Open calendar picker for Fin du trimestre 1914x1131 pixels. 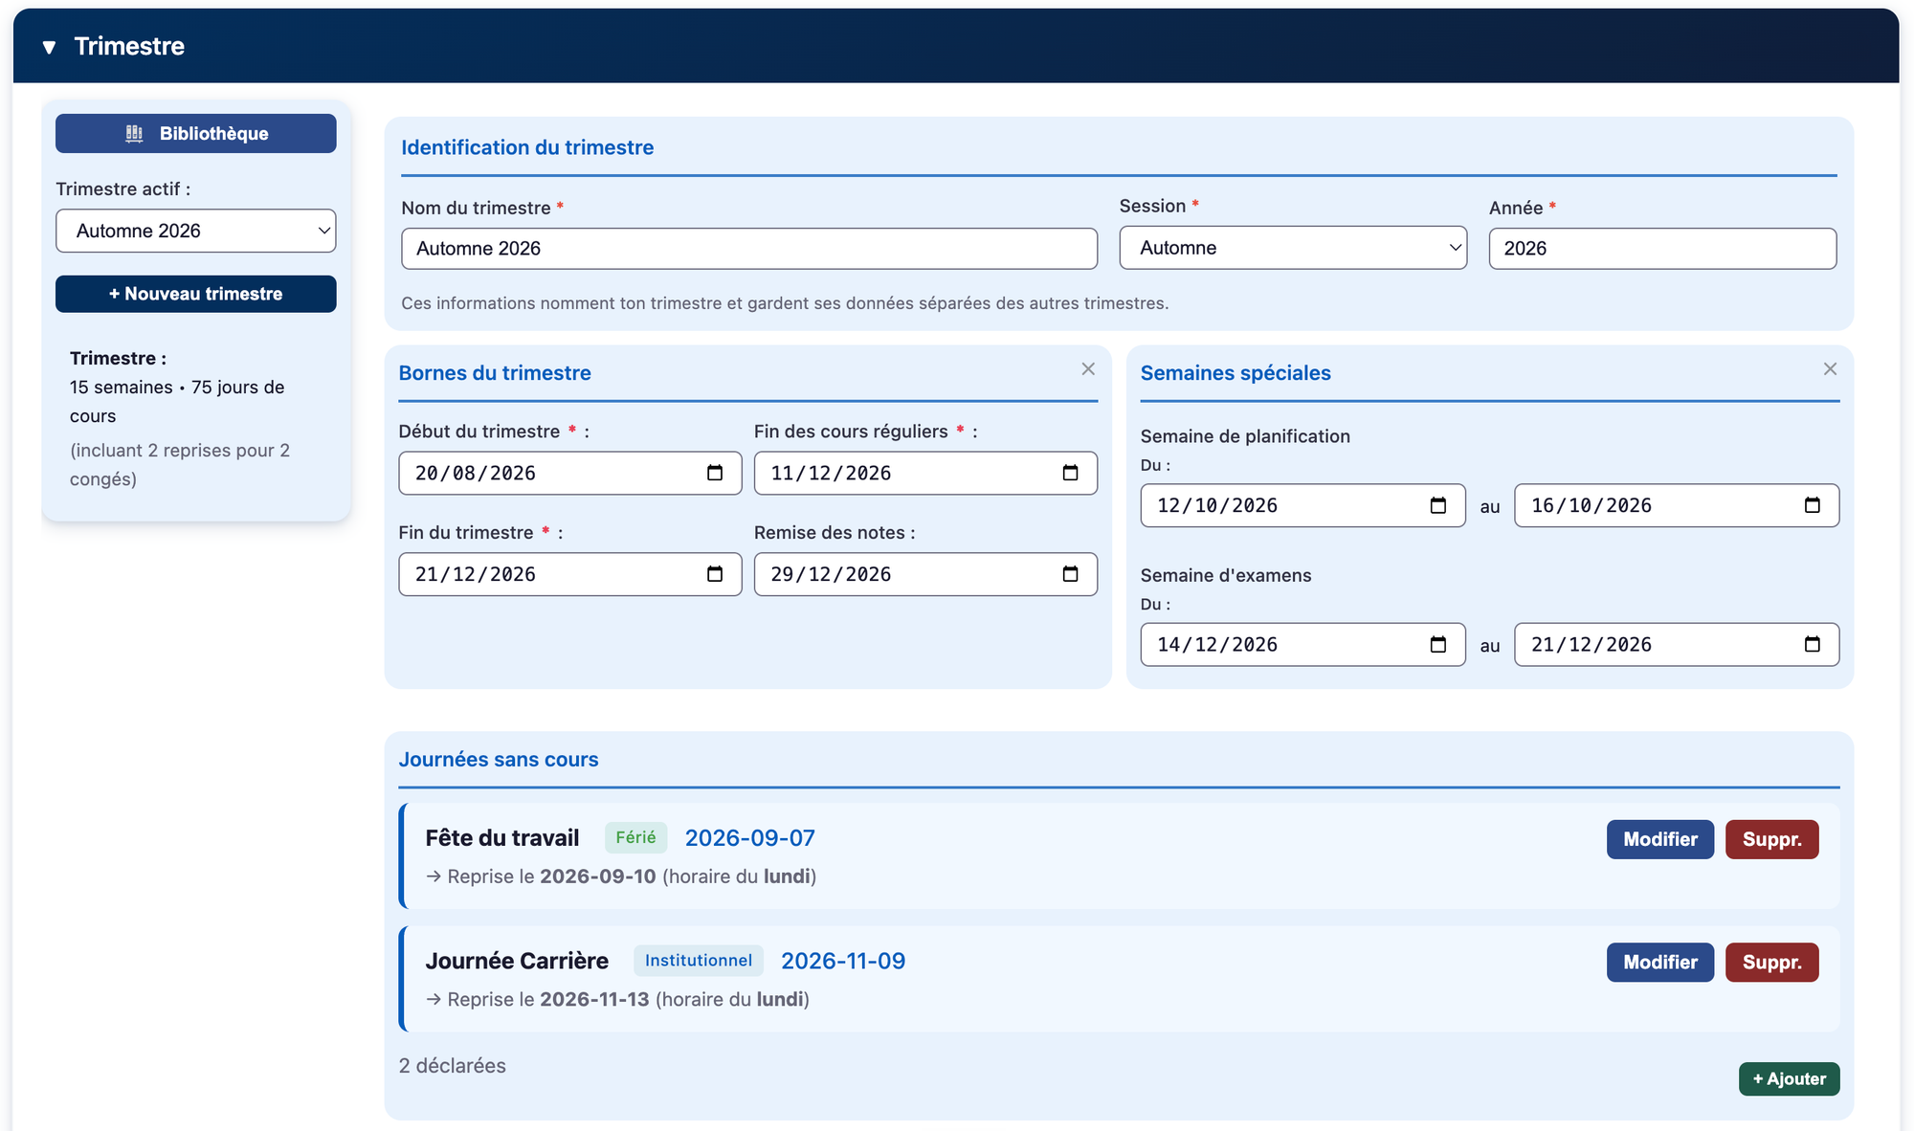click(x=715, y=574)
